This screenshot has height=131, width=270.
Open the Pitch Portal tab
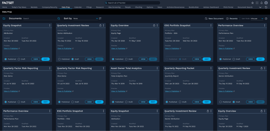[x=228, y=7]
